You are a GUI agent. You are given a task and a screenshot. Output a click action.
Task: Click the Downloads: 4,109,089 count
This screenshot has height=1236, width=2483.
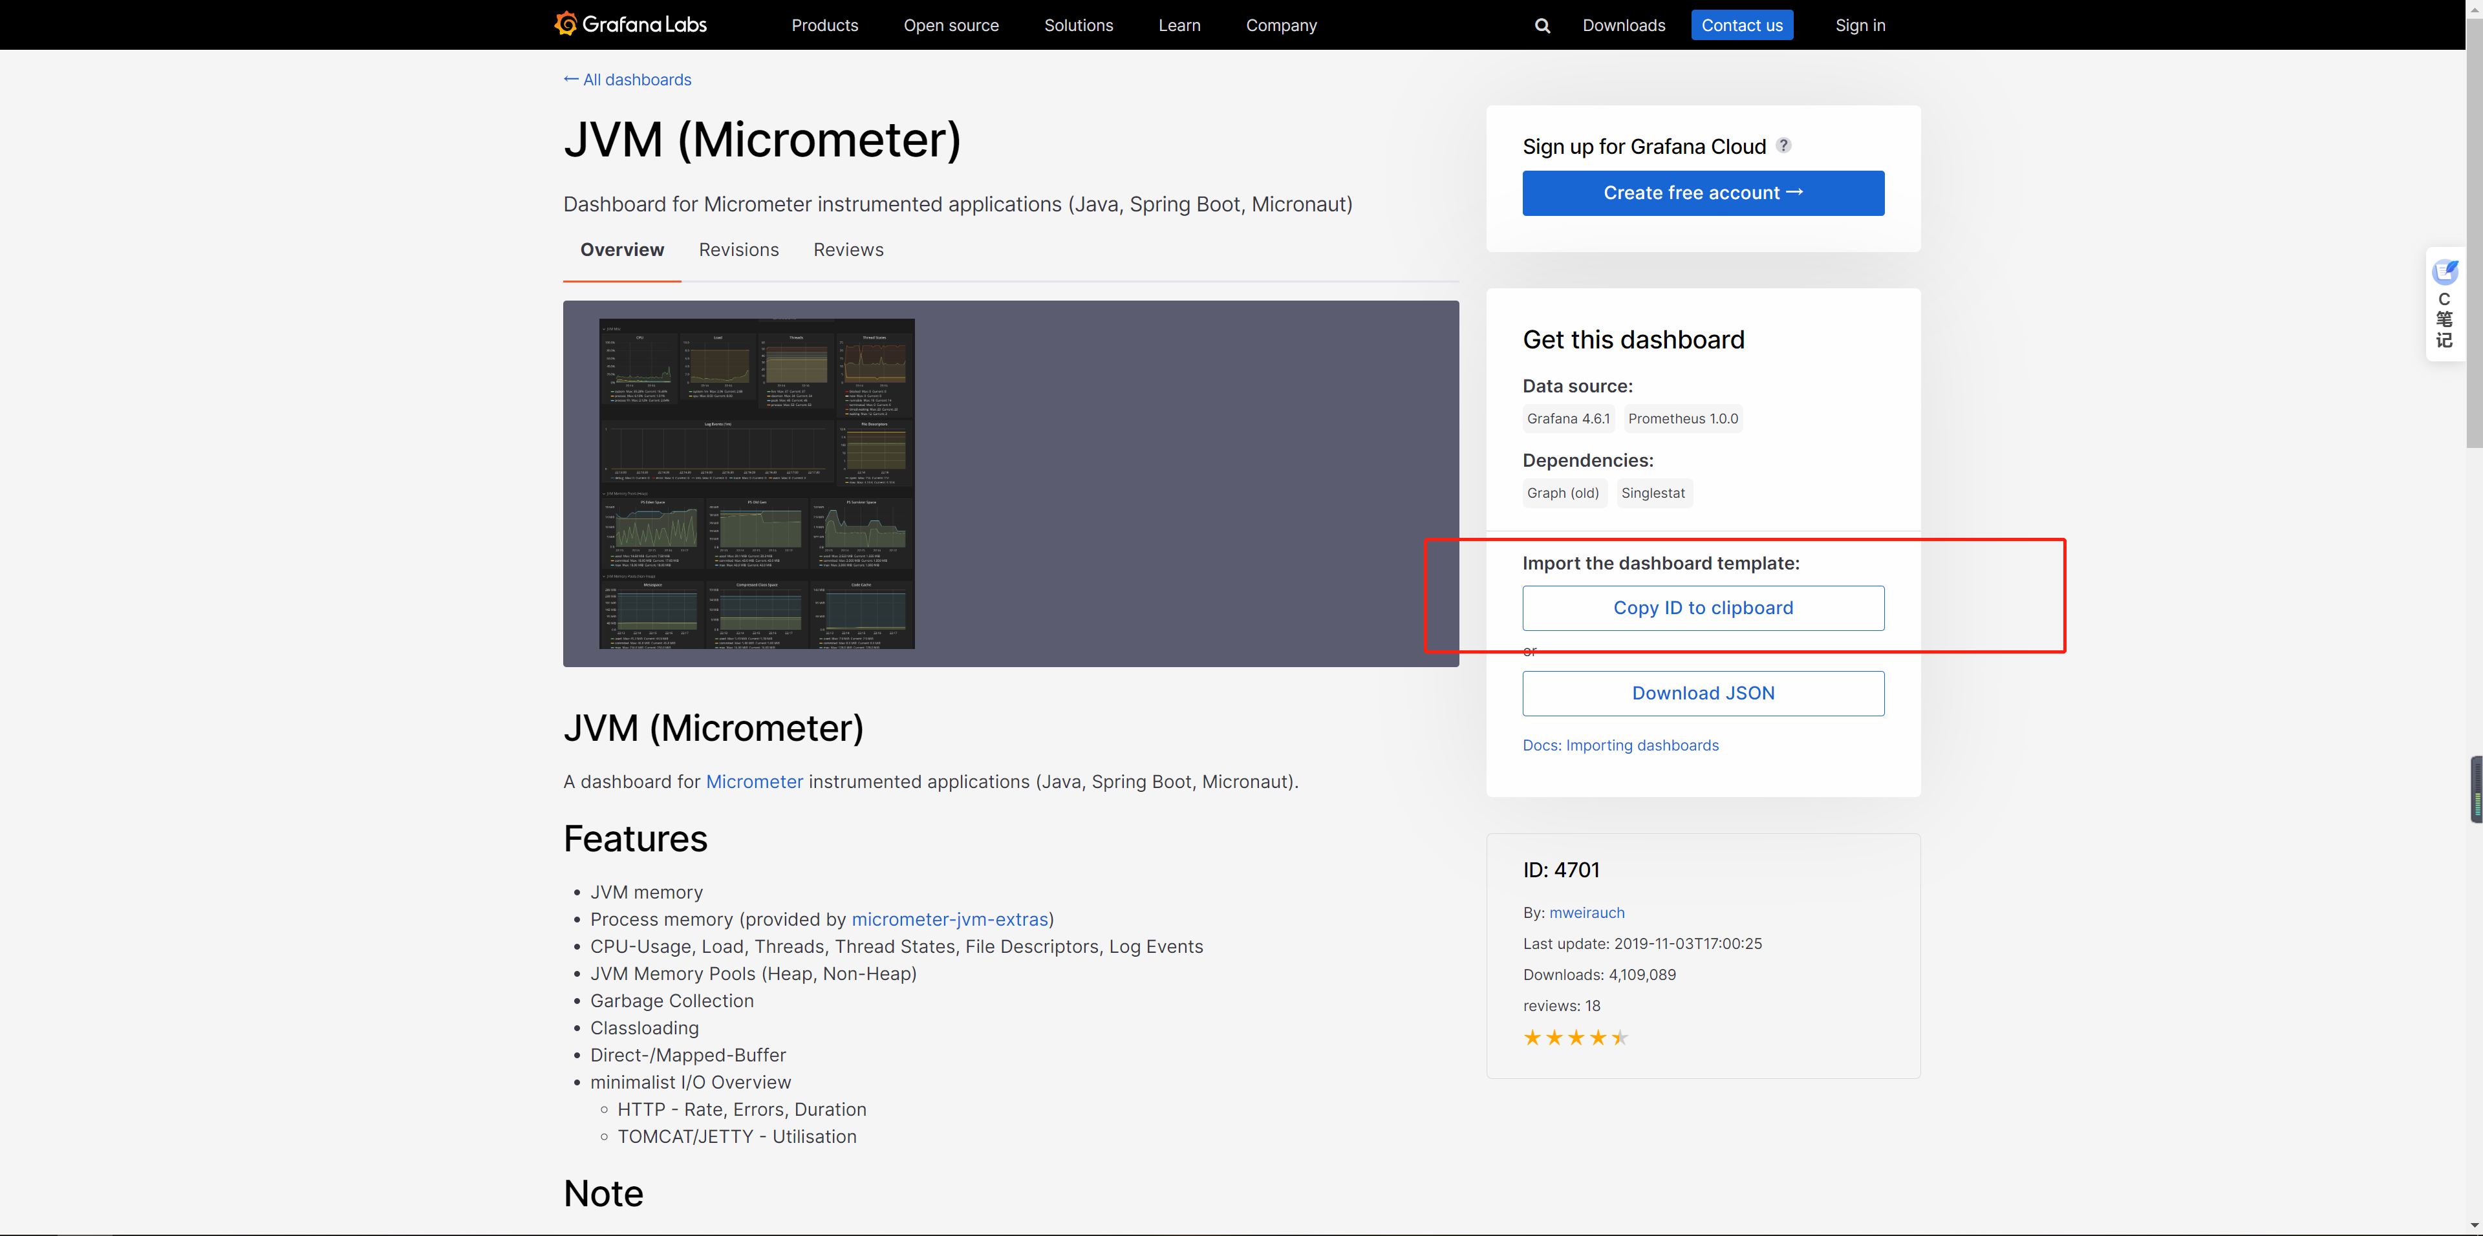click(x=1599, y=974)
